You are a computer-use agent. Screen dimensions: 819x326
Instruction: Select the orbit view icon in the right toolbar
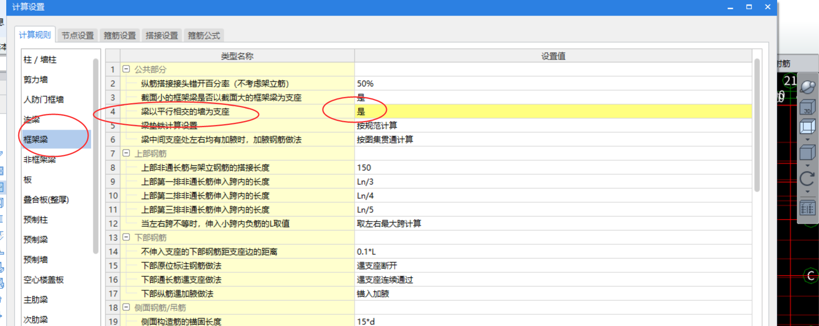tap(807, 87)
